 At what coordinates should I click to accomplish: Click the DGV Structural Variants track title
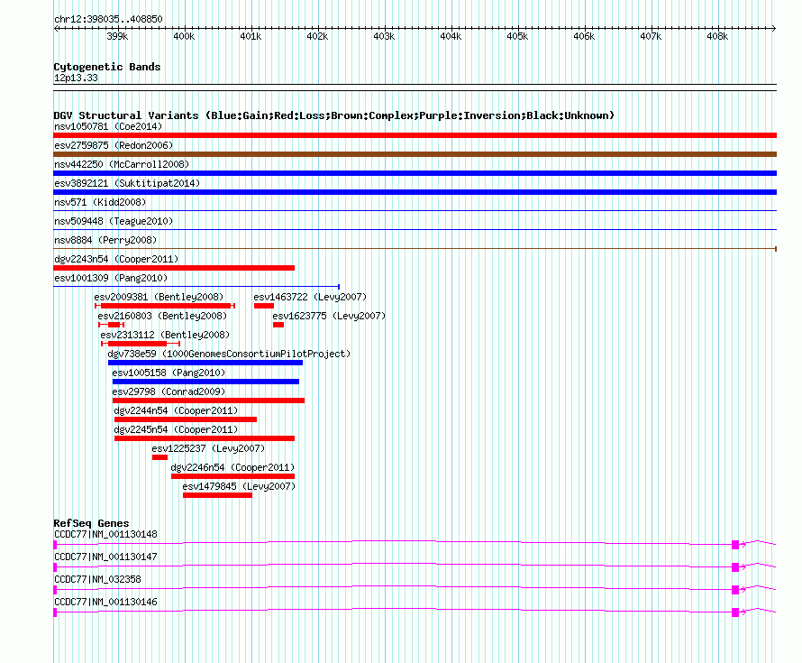click(x=334, y=115)
